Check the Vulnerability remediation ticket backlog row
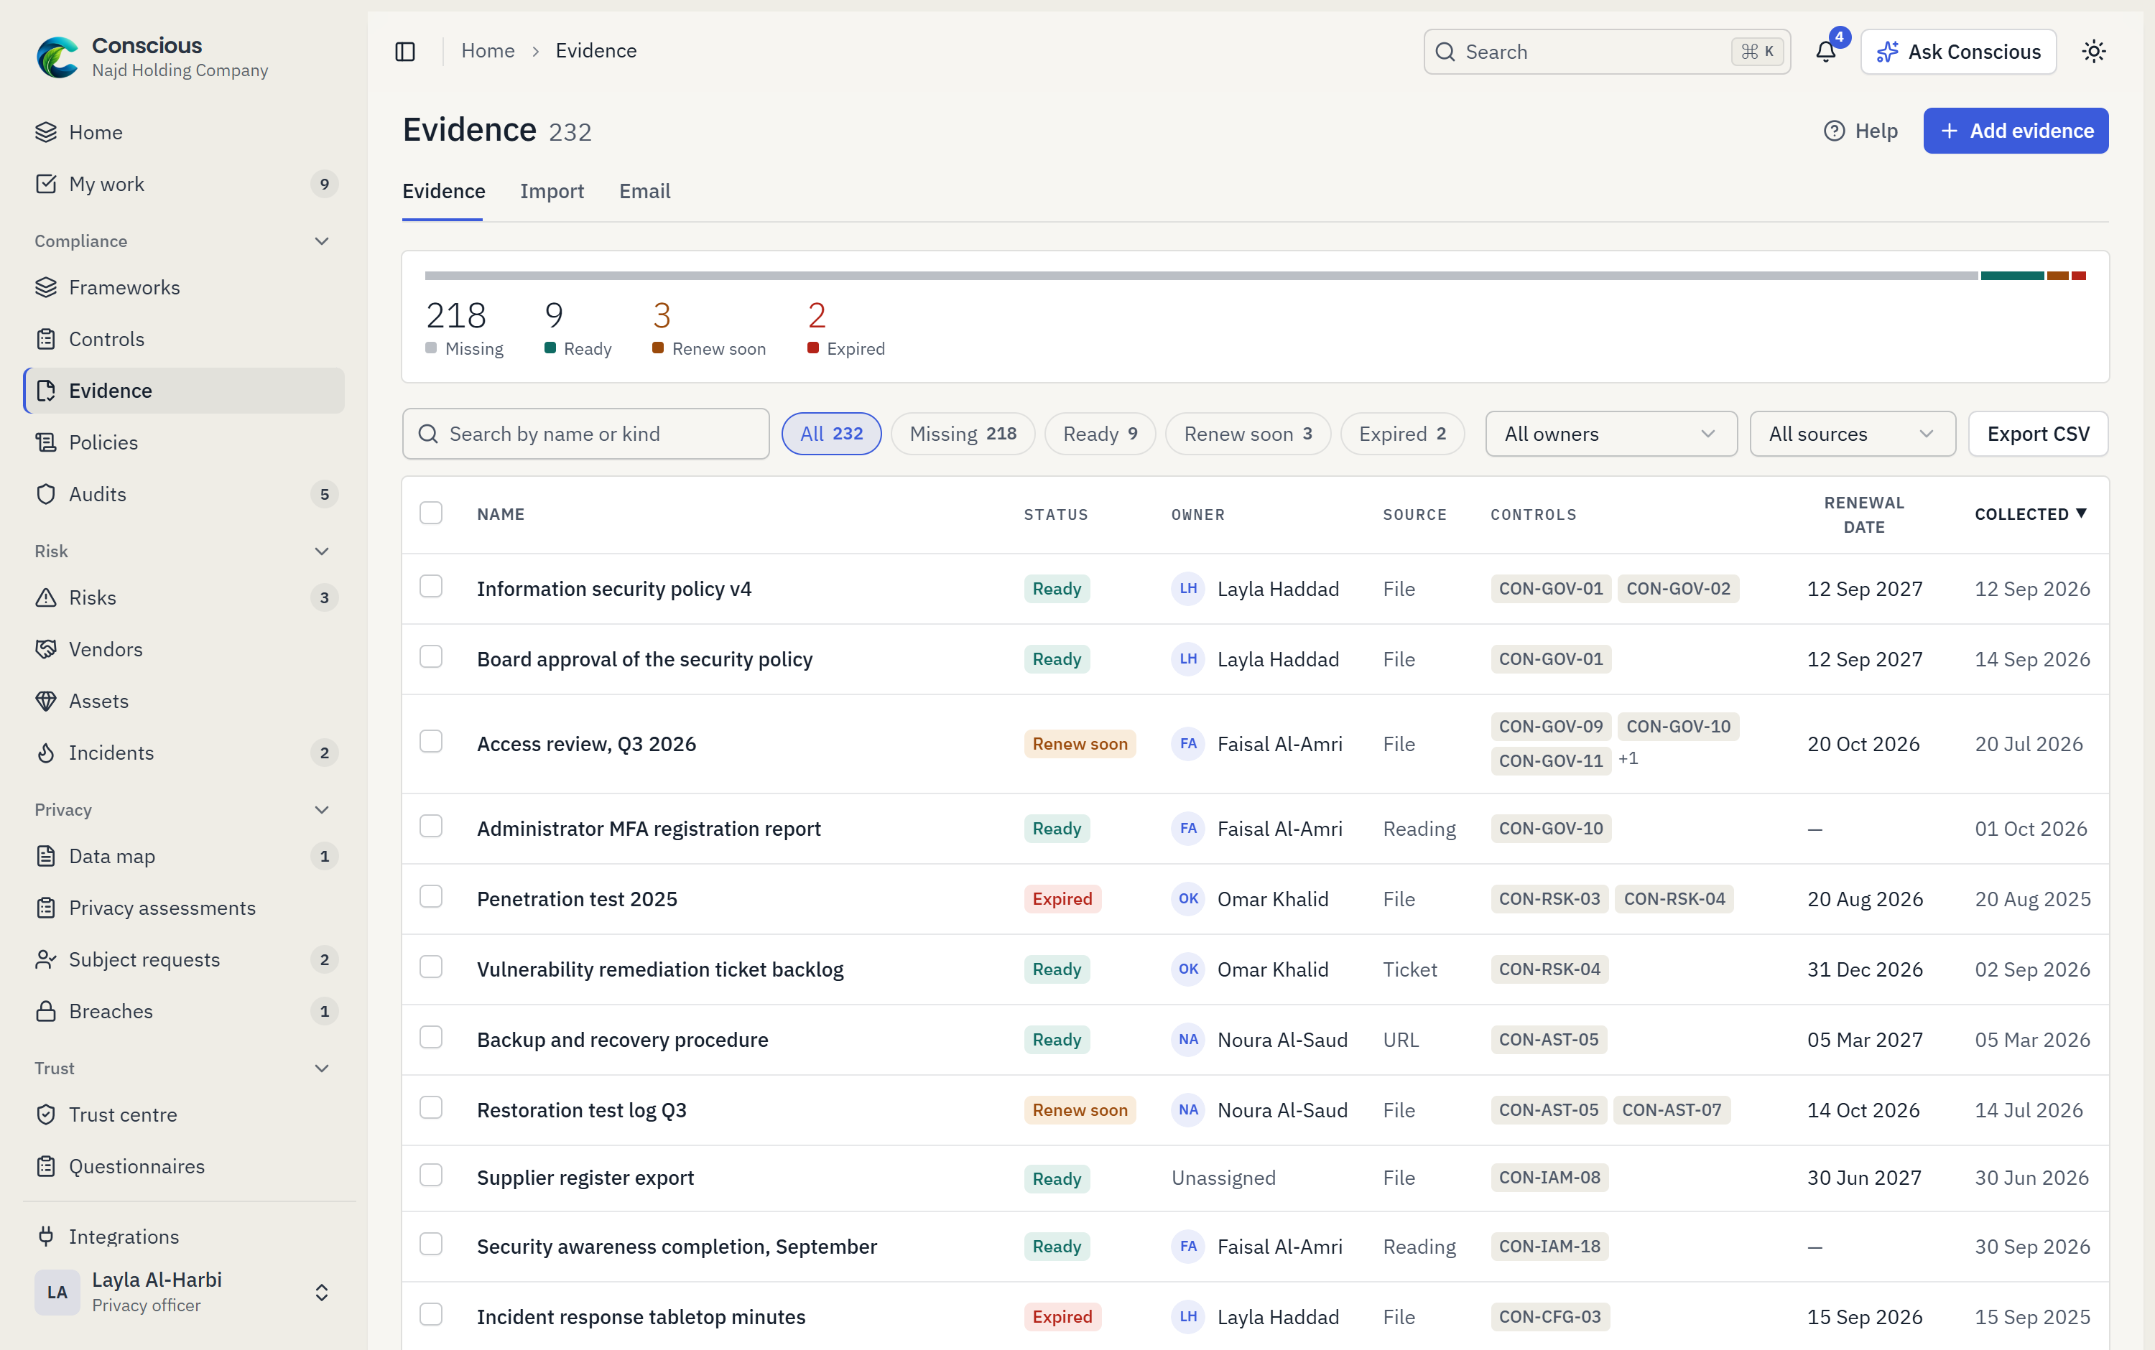This screenshot has height=1350, width=2155. click(431, 969)
